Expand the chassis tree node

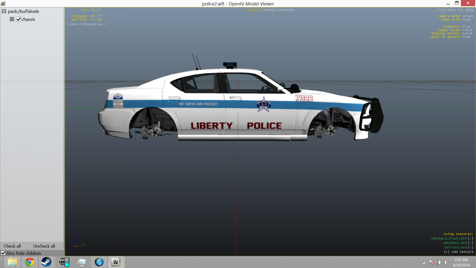[12, 19]
